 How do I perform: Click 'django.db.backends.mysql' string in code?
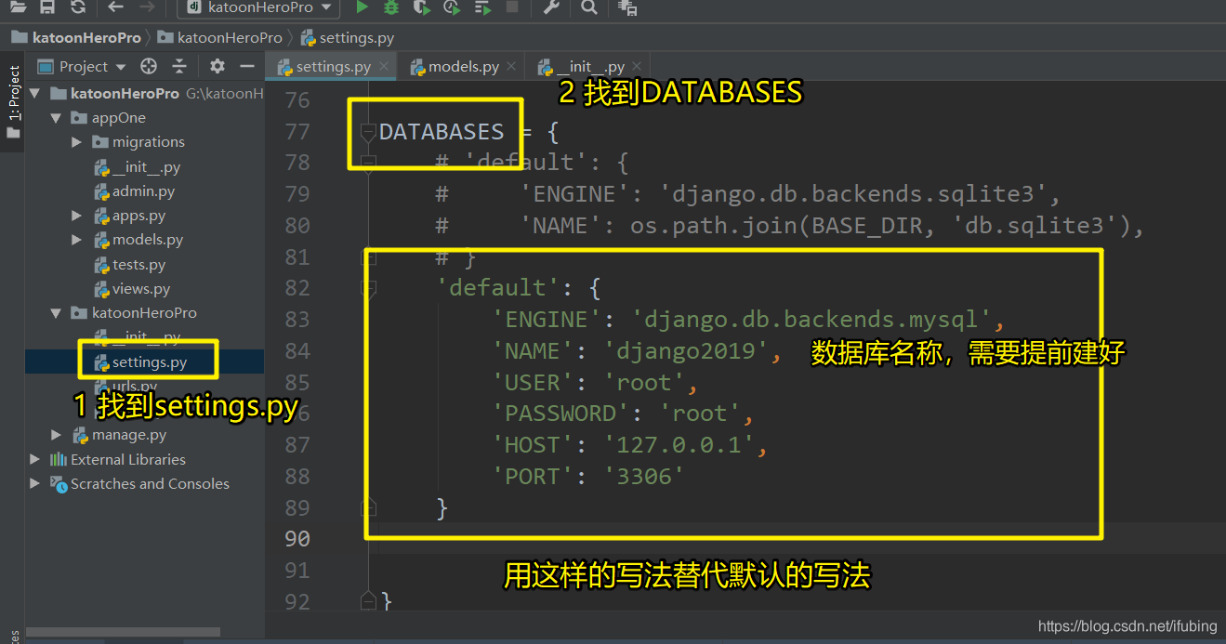click(812, 320)
